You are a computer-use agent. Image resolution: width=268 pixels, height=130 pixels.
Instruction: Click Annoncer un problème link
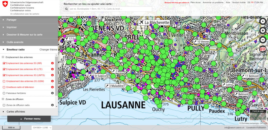(213, 3)
